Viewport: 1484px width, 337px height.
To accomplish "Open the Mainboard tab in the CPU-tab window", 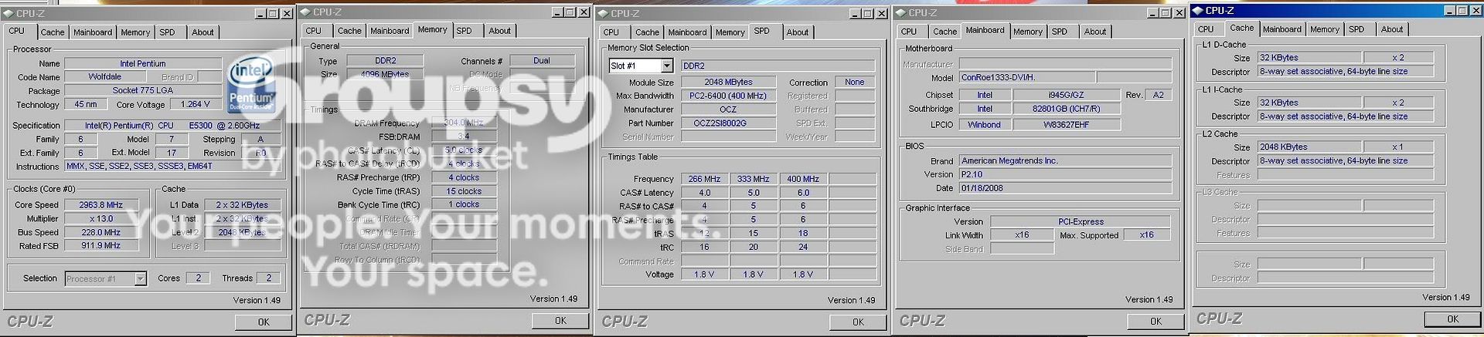I will click(93, 32).
